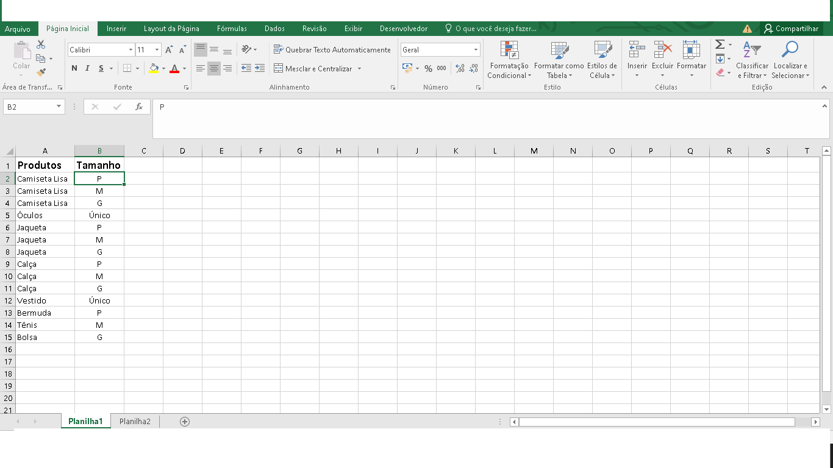The image size is (833, 468).
Task: Switch to the Fórmulas tab
Action: 232,29
